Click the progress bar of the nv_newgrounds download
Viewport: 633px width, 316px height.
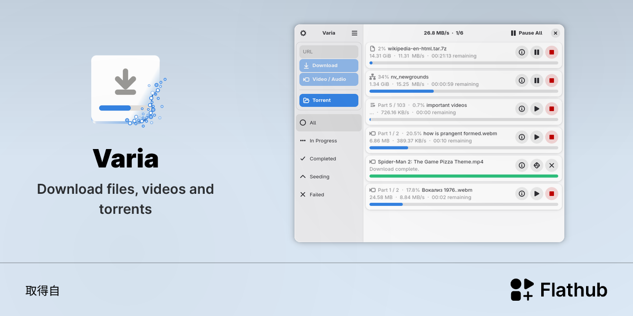[464, 91]
